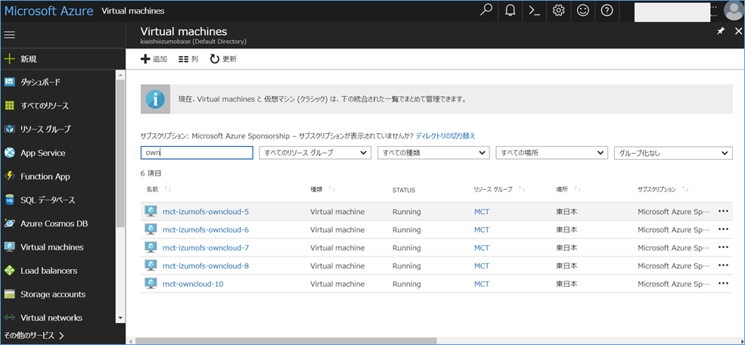The height and width of the screenshot is (345, 745).
Task: Toggle the hamburger sidebar menu
Action: (10, 35)
